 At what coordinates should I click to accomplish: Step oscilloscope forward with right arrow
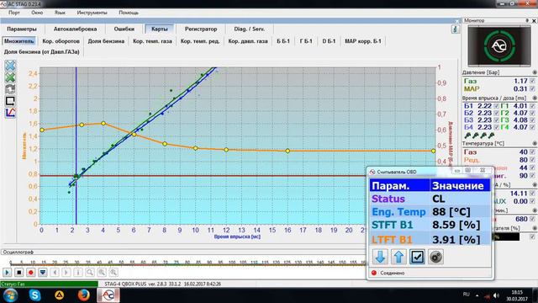[x=66, y=273]
